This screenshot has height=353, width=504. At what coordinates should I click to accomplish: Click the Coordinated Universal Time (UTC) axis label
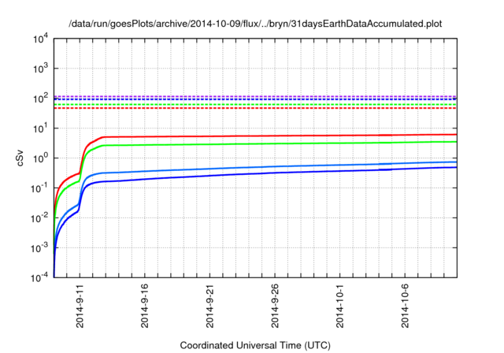pos(255,345)
